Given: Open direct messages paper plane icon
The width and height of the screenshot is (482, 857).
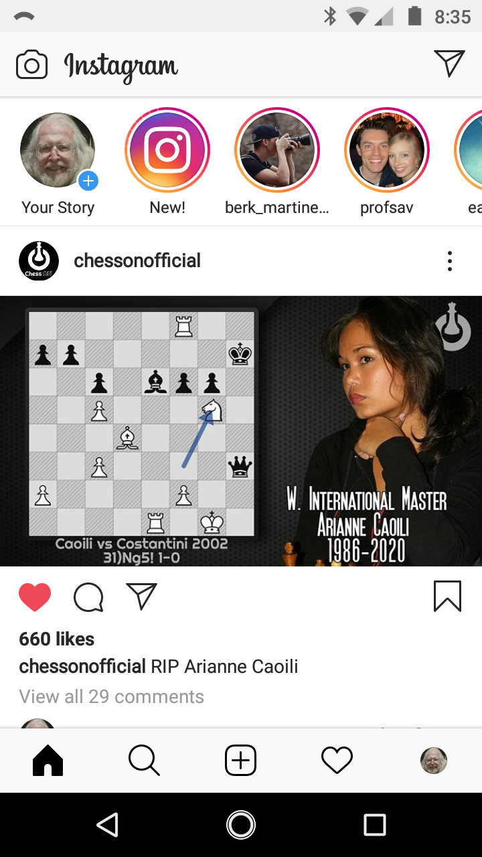Looking at the screenshot, I should coord(450,63).
